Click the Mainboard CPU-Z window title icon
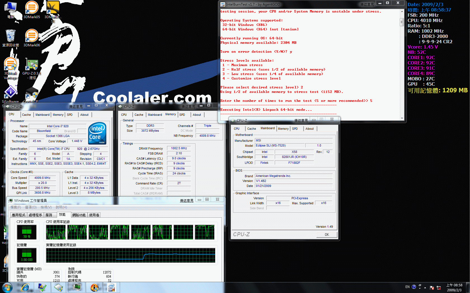470x293 pixels. pos(233,121)
